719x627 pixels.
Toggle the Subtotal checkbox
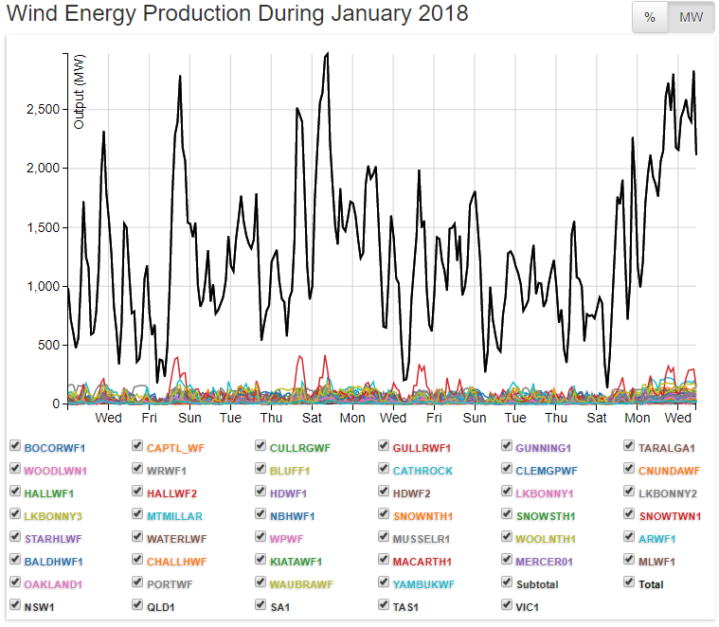coord(507,583)
